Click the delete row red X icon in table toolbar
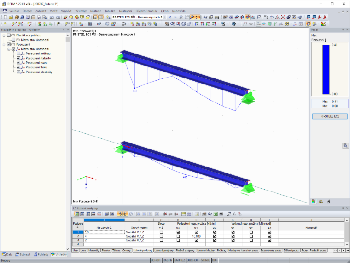 click(x=165, y=214)
